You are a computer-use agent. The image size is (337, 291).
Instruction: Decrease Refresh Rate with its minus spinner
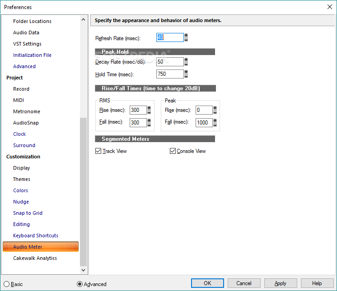[x=186, y=40]
